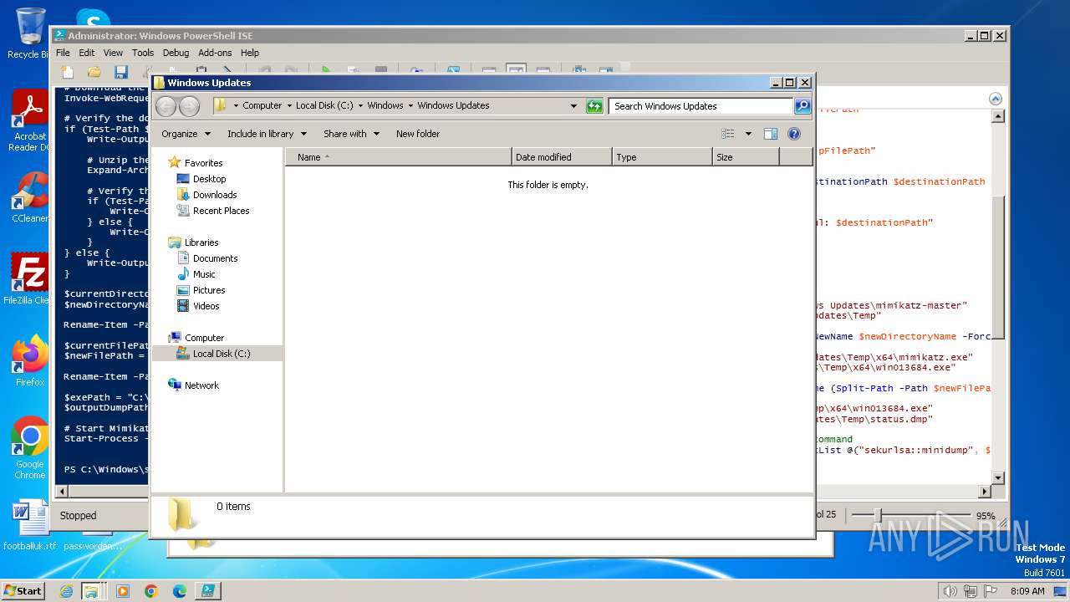The width and height of the screenshot is (1070, 602).
Task: Open the Help menu in PowerShell ISE
Action: click(250, 53)
